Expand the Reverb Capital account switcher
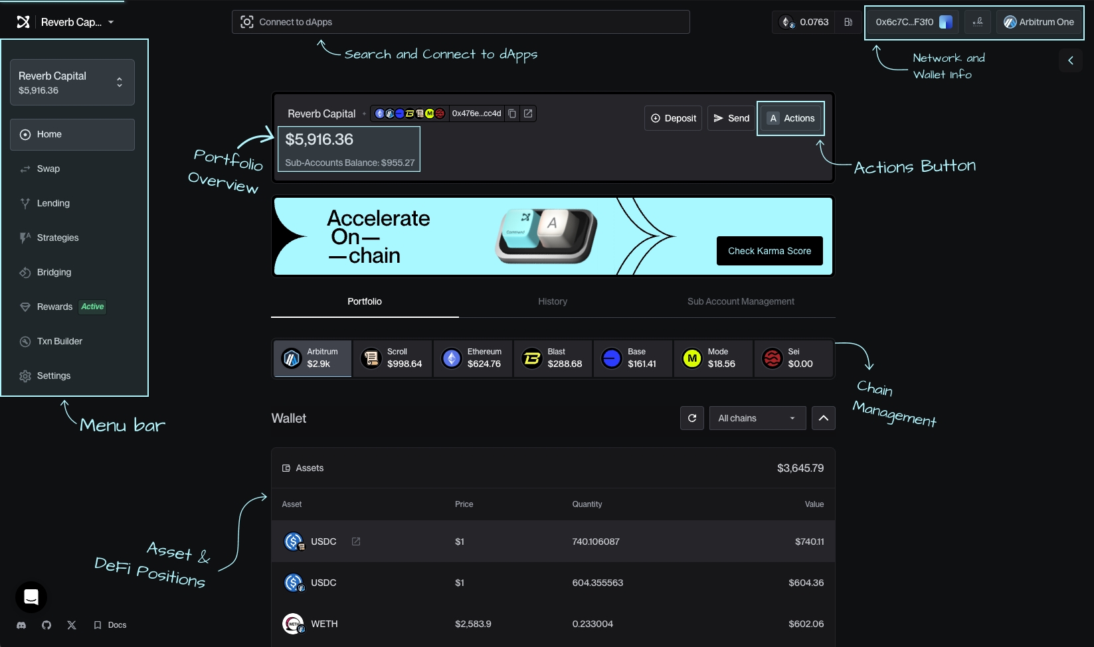This screenshot has width=1094, height=647. click(119, 82)
